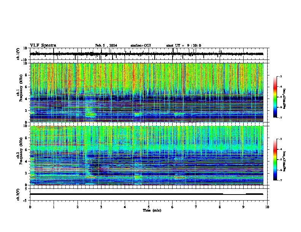Screen dimensions: 301x232
Task: Click the ch.3 voltage trace panel
Action: (x=149, y=194)
